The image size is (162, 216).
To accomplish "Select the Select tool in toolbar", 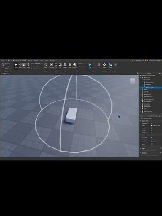I will tap(16, 65).
